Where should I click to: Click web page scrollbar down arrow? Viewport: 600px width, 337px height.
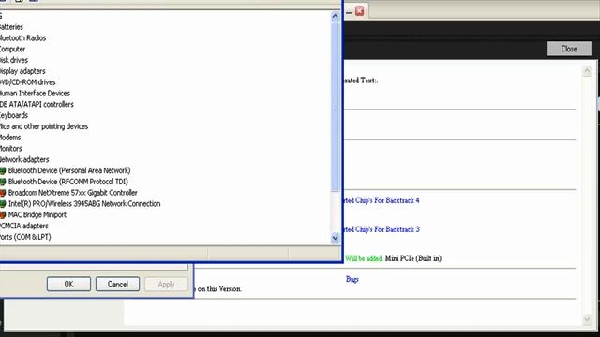(588, 319)
